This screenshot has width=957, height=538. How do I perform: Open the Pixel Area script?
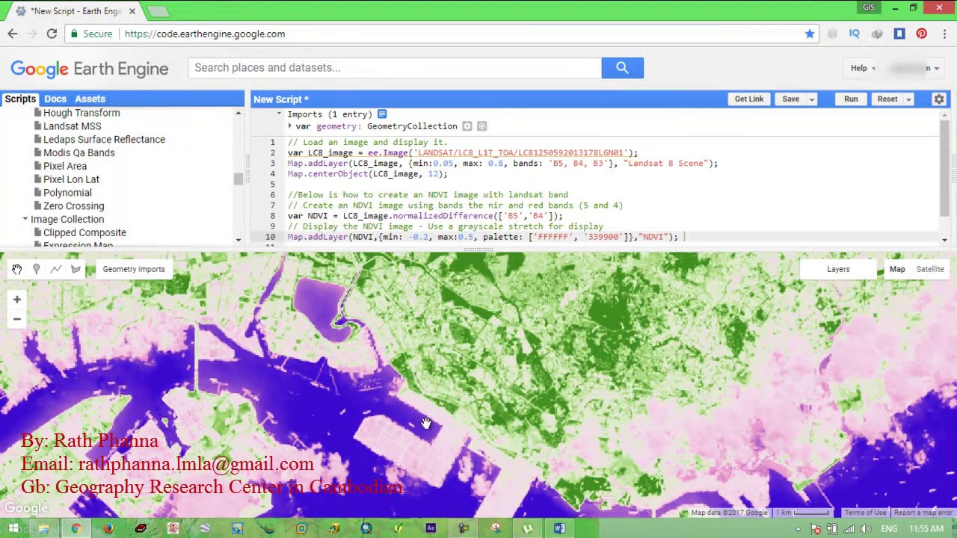click(64, 166)
